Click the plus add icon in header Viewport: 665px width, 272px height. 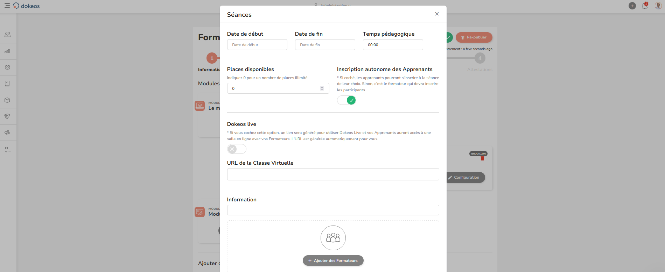[632, 6]
